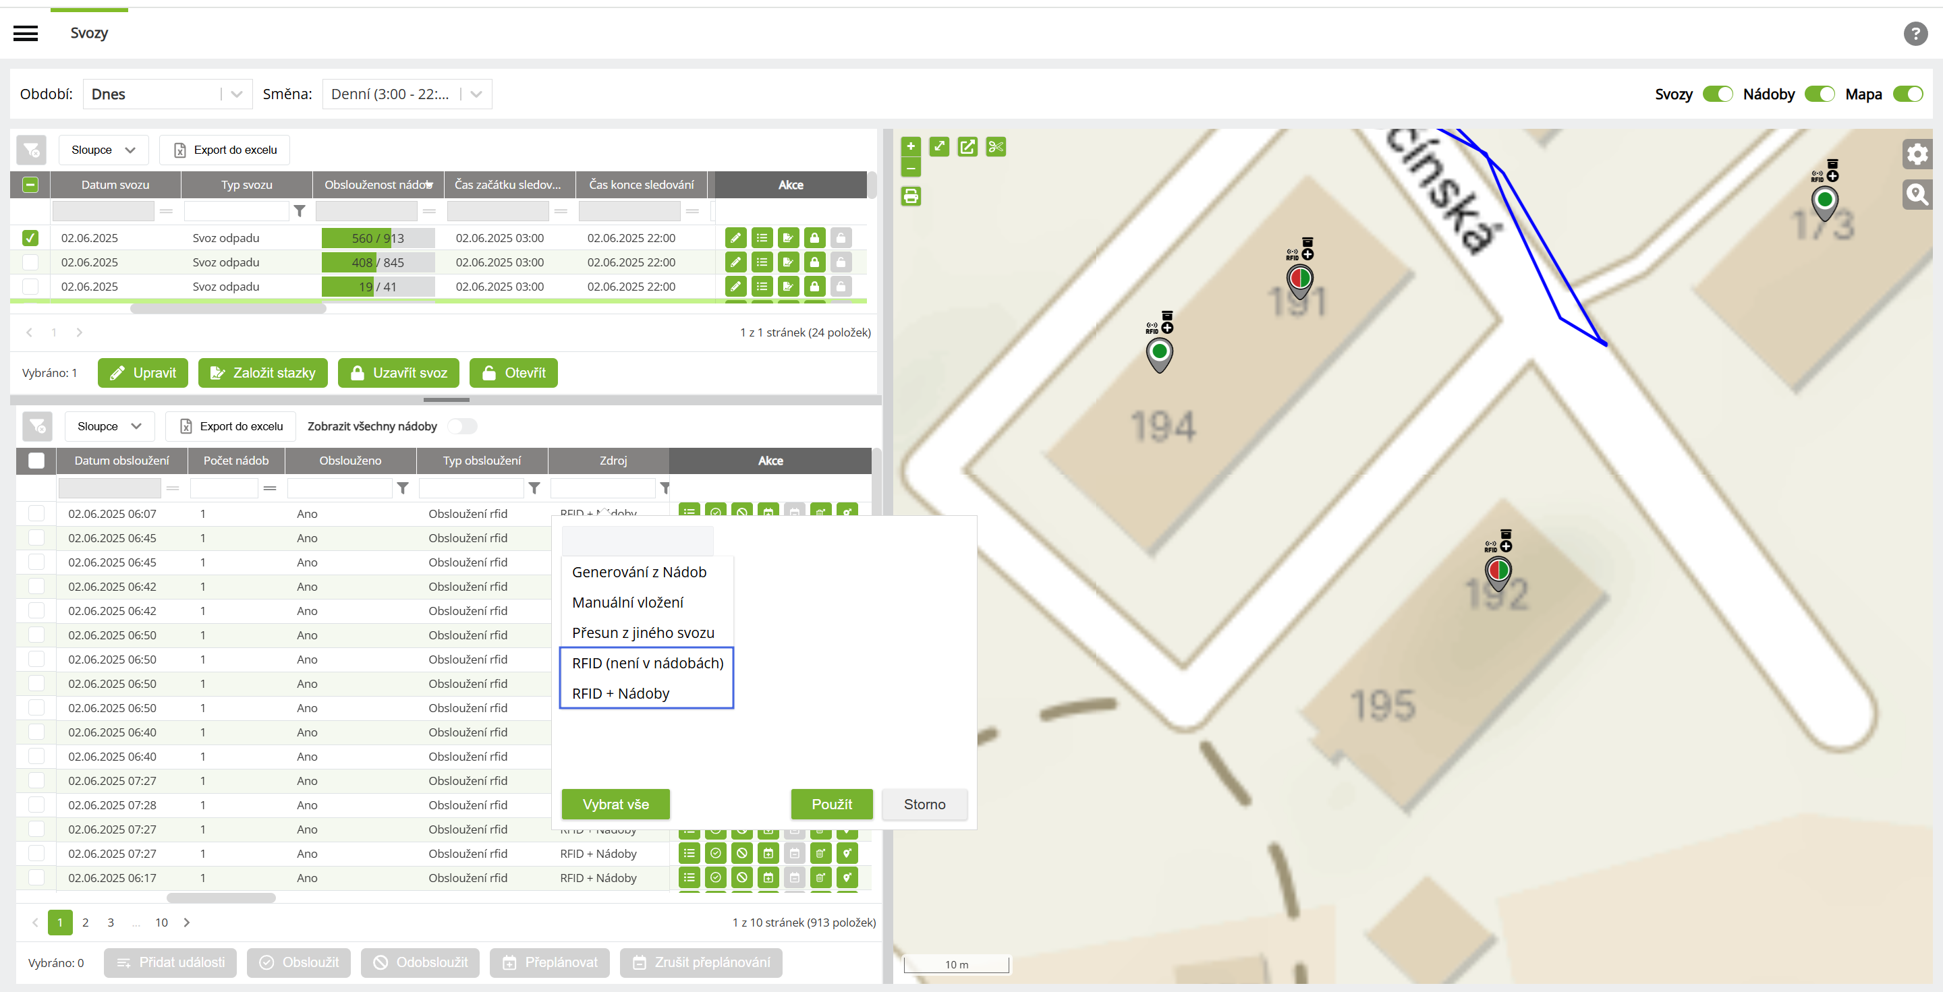Select 'RFID + Nádoby' filter option
1943x992 pixels.
(x=620, y=693)
